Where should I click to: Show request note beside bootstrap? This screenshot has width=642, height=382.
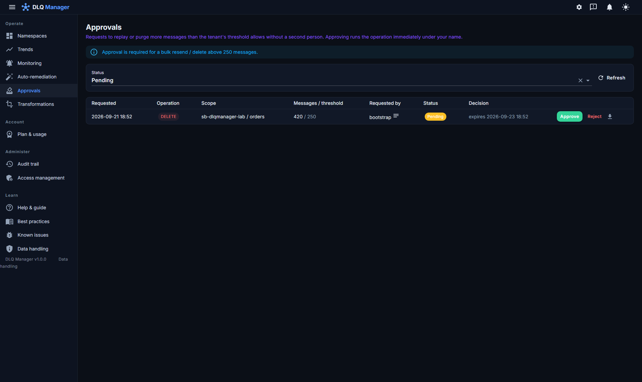click(396, 116)
